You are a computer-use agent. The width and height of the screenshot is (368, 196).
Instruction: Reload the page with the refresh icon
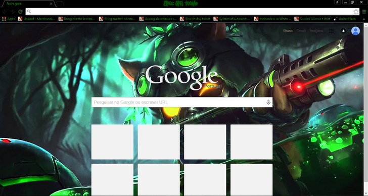(20, 12)
